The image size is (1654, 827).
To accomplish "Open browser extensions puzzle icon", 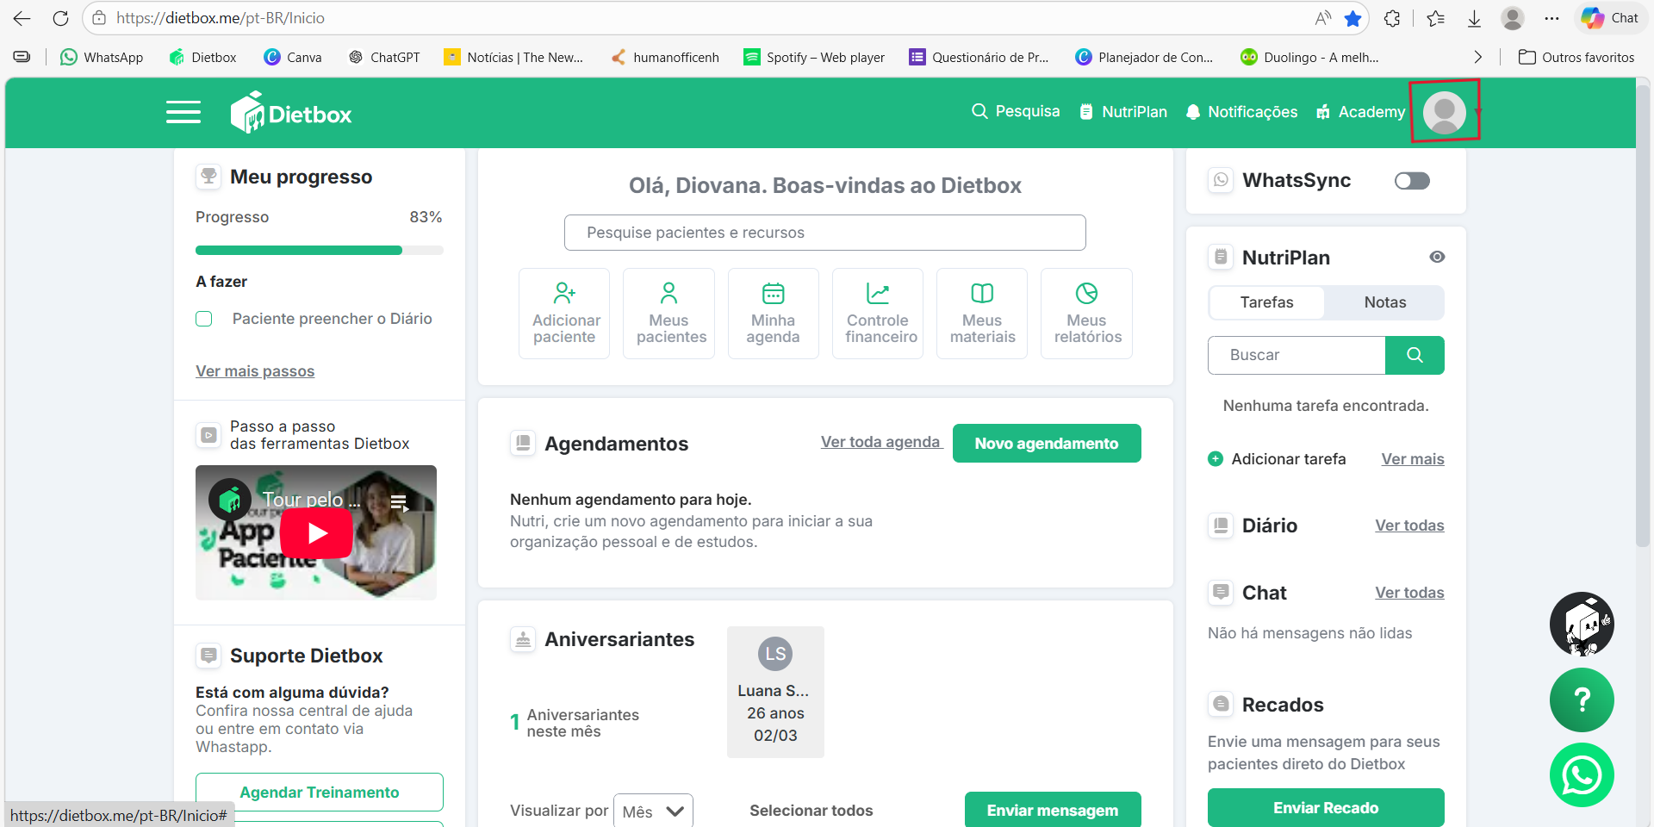I will tap(1392, 18).
